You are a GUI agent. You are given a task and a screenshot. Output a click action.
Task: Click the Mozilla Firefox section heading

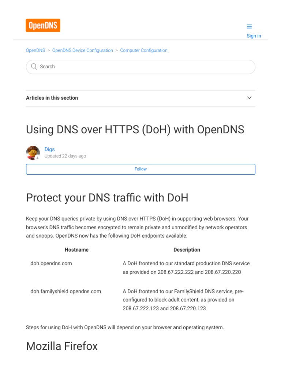62,346
